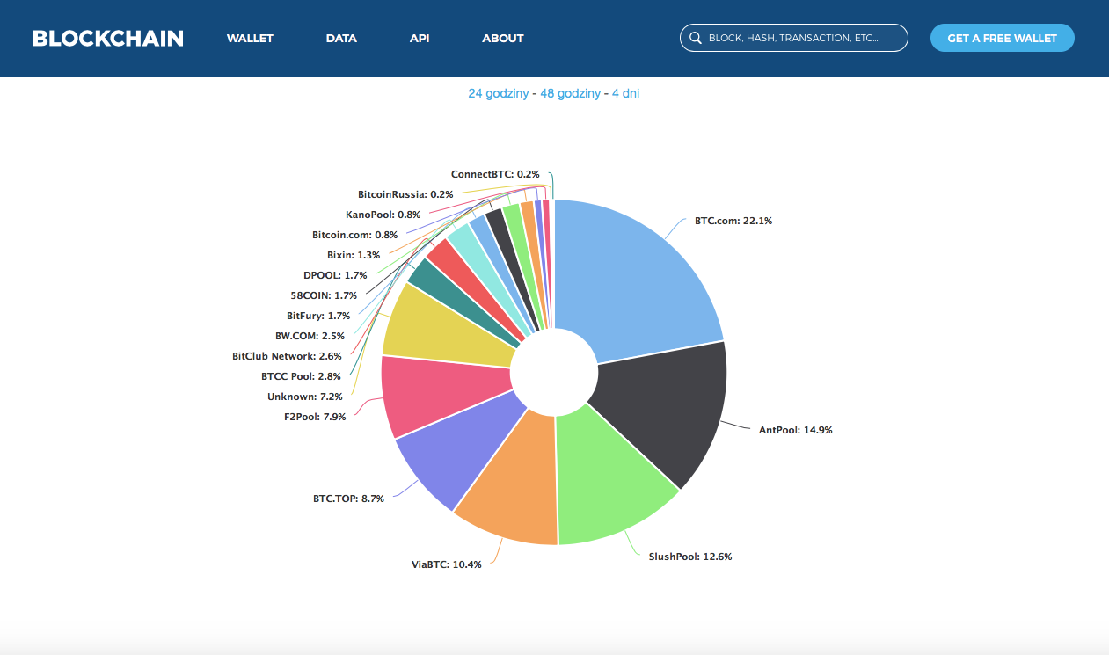
Task: Click GET A FREE WALLET button
Action: coord(1003,38)
